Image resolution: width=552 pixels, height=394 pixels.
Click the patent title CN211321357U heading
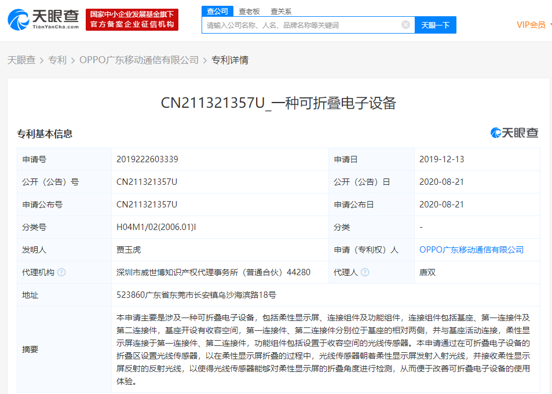(278, 103)
